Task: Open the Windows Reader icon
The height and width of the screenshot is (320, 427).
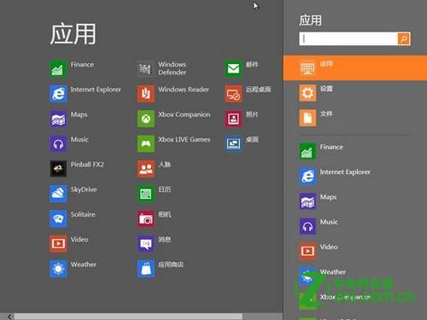Action: 146,94
